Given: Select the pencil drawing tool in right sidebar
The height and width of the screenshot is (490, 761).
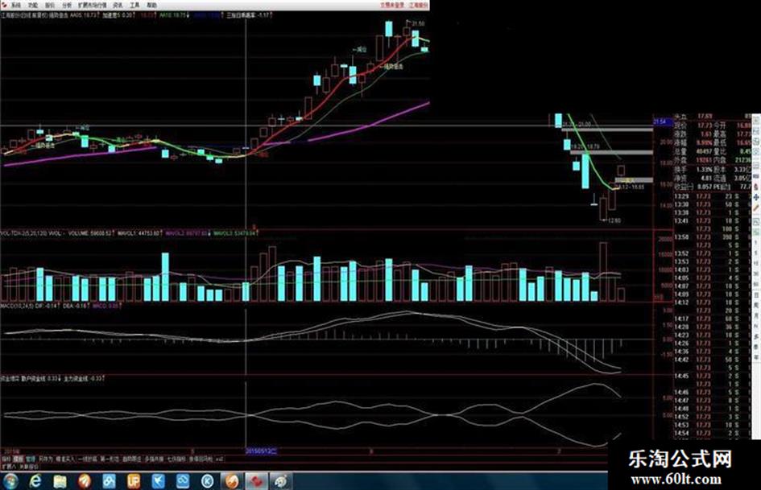Looking at the screenshot, I should 756,208.
